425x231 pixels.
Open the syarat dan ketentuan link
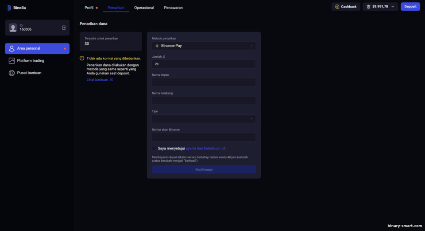[x=203, y=149]
